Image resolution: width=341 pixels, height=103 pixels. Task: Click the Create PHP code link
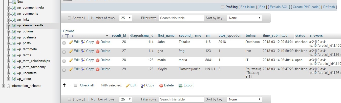point(306,7)
